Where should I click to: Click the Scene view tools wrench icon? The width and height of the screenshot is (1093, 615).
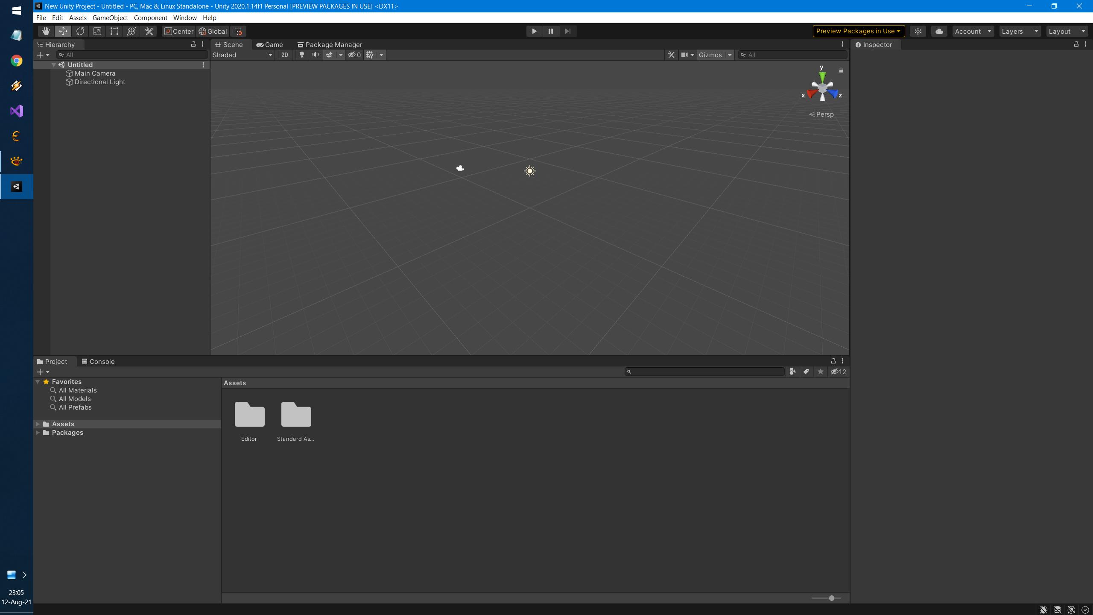coord(671,55)
